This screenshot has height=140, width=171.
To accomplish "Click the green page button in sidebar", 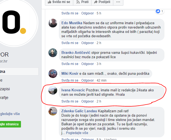I will click(x=10, y=124).
